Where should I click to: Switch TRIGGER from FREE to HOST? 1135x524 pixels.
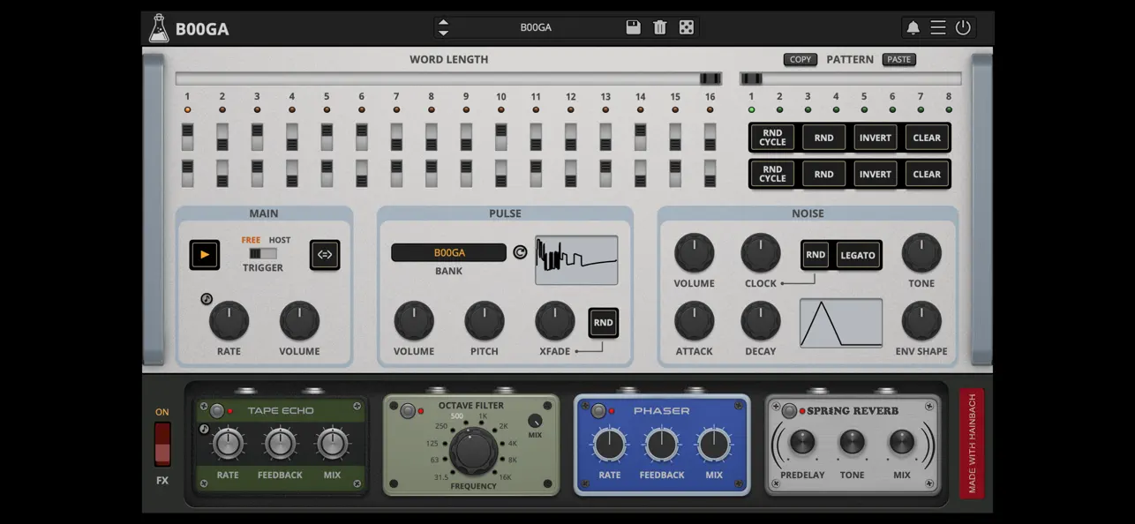click(x=268, y=255)
